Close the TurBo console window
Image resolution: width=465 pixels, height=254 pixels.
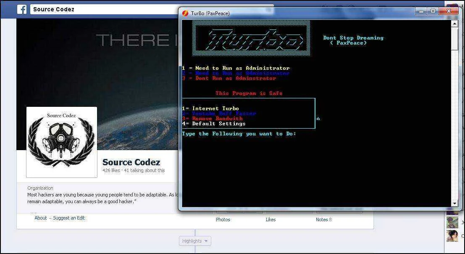tap(449, 11)
